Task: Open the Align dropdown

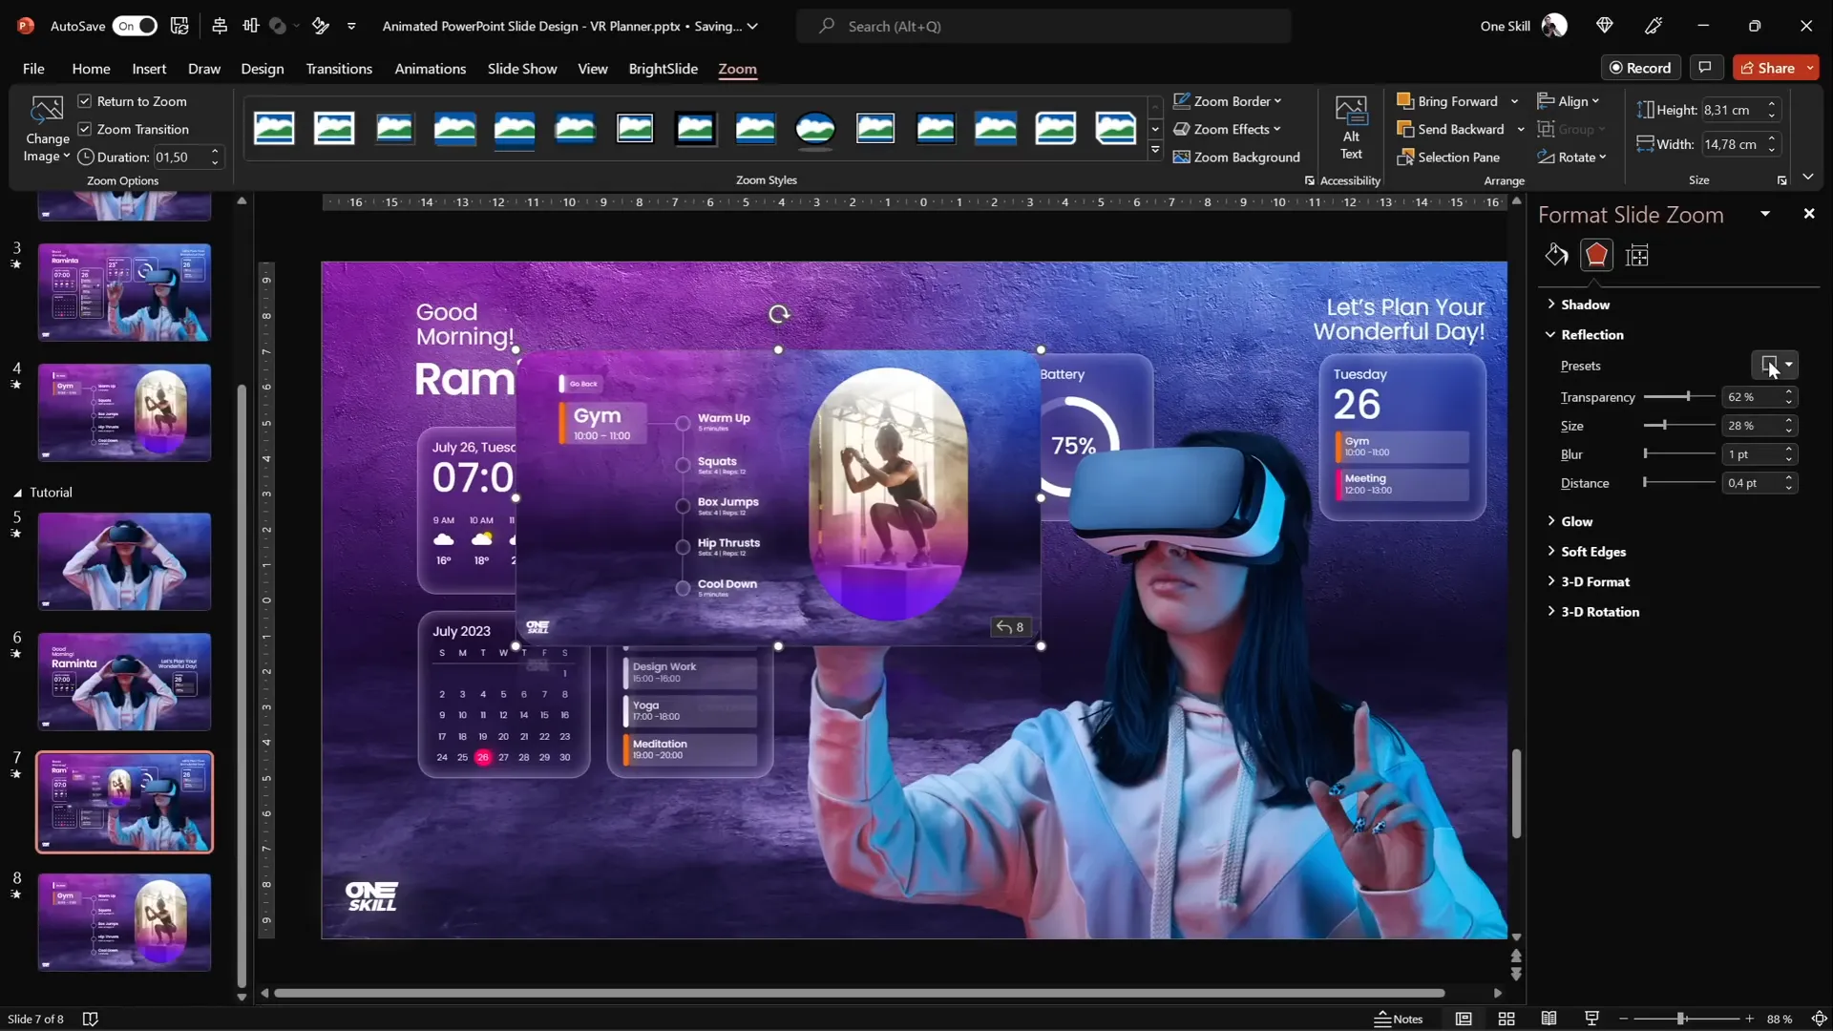Action: 1569,101
